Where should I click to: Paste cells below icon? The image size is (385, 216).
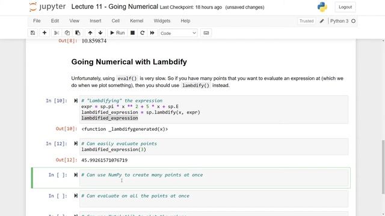(78, 33)
